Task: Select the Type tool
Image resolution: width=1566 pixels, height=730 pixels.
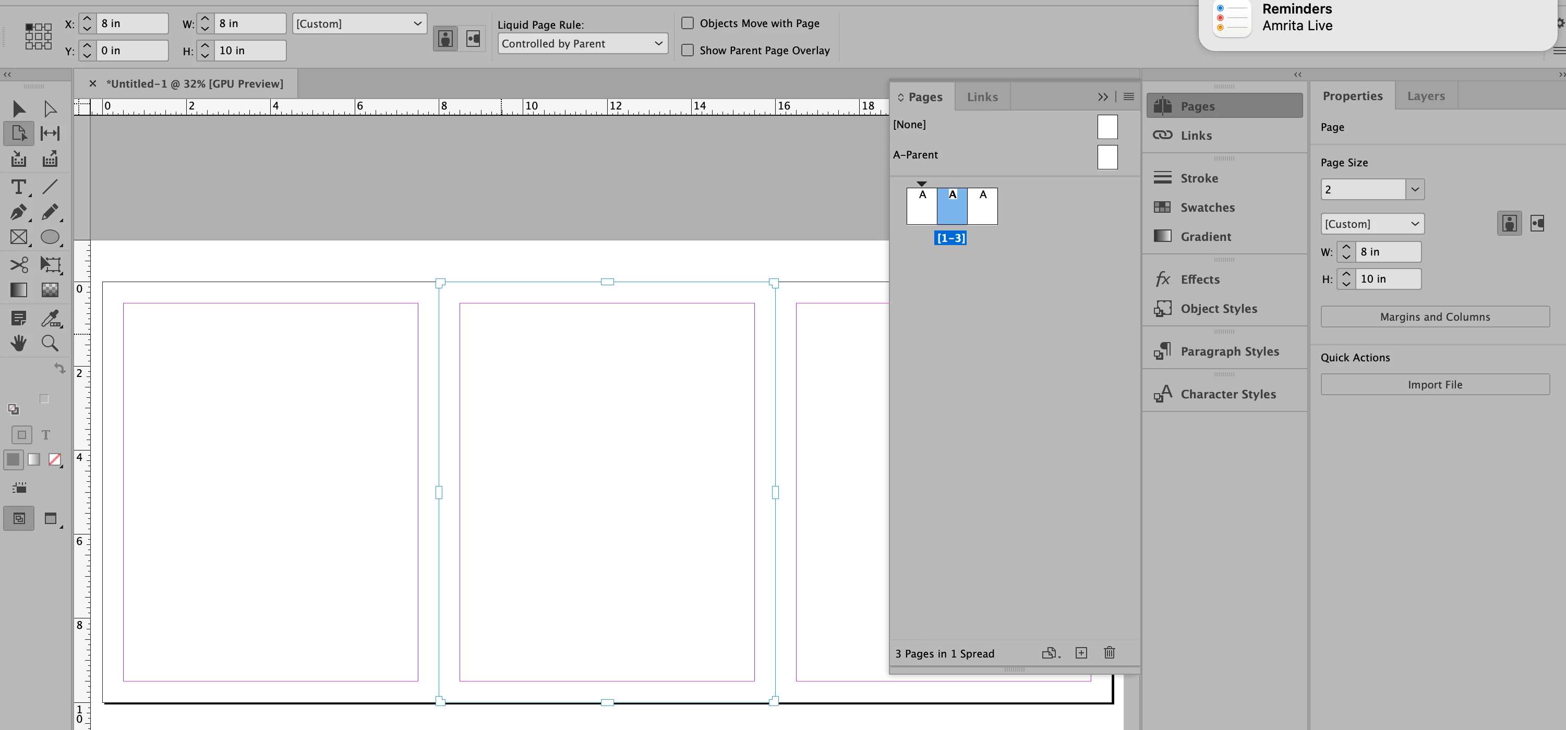Action: pyautogui.click(x=18, y=187)
